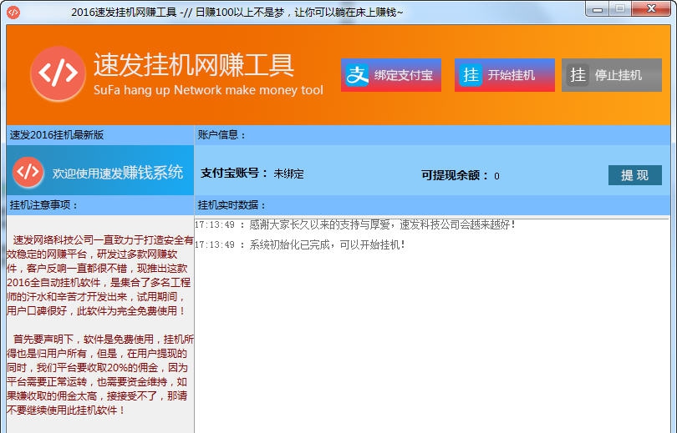Click 欢迎使用速发赚钱系统 welcome text

coord(118,173)
